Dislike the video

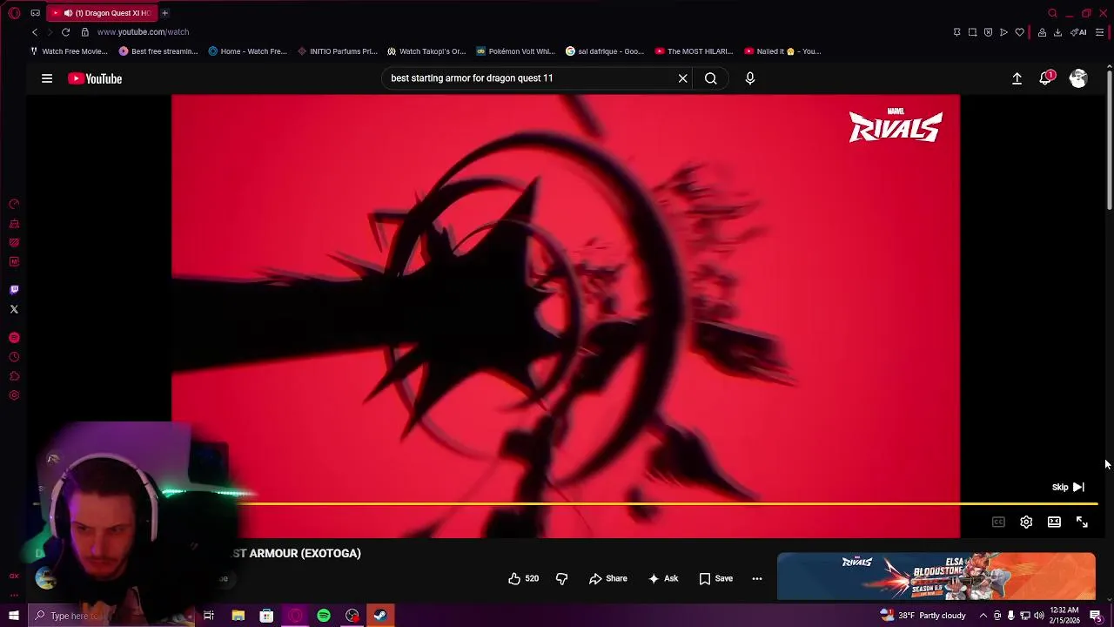pos(561,578)
